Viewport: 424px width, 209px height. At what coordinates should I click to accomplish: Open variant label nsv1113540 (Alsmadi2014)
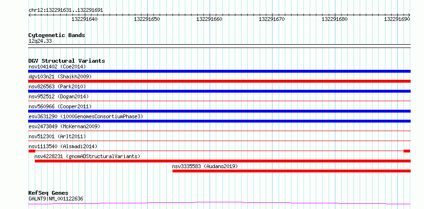[x=63, y=146]
